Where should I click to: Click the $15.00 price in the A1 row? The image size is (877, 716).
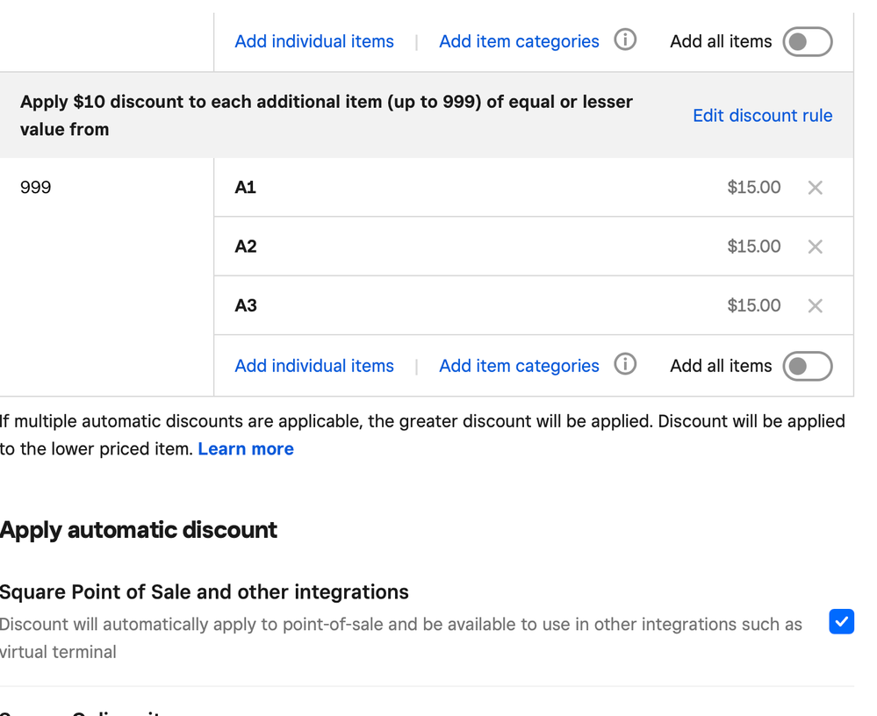(753, 188)
